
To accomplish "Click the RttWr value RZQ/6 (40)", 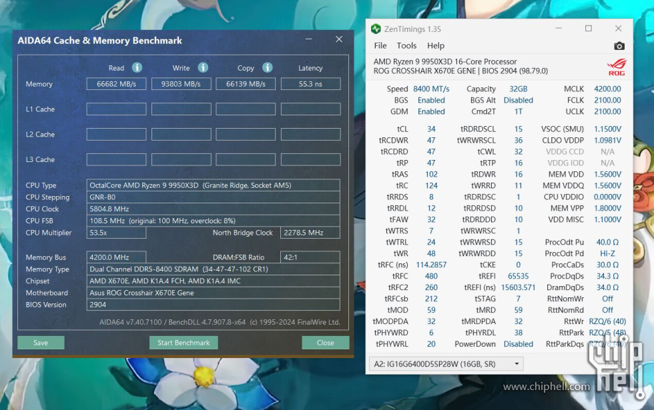I will (x=607, y=321).
